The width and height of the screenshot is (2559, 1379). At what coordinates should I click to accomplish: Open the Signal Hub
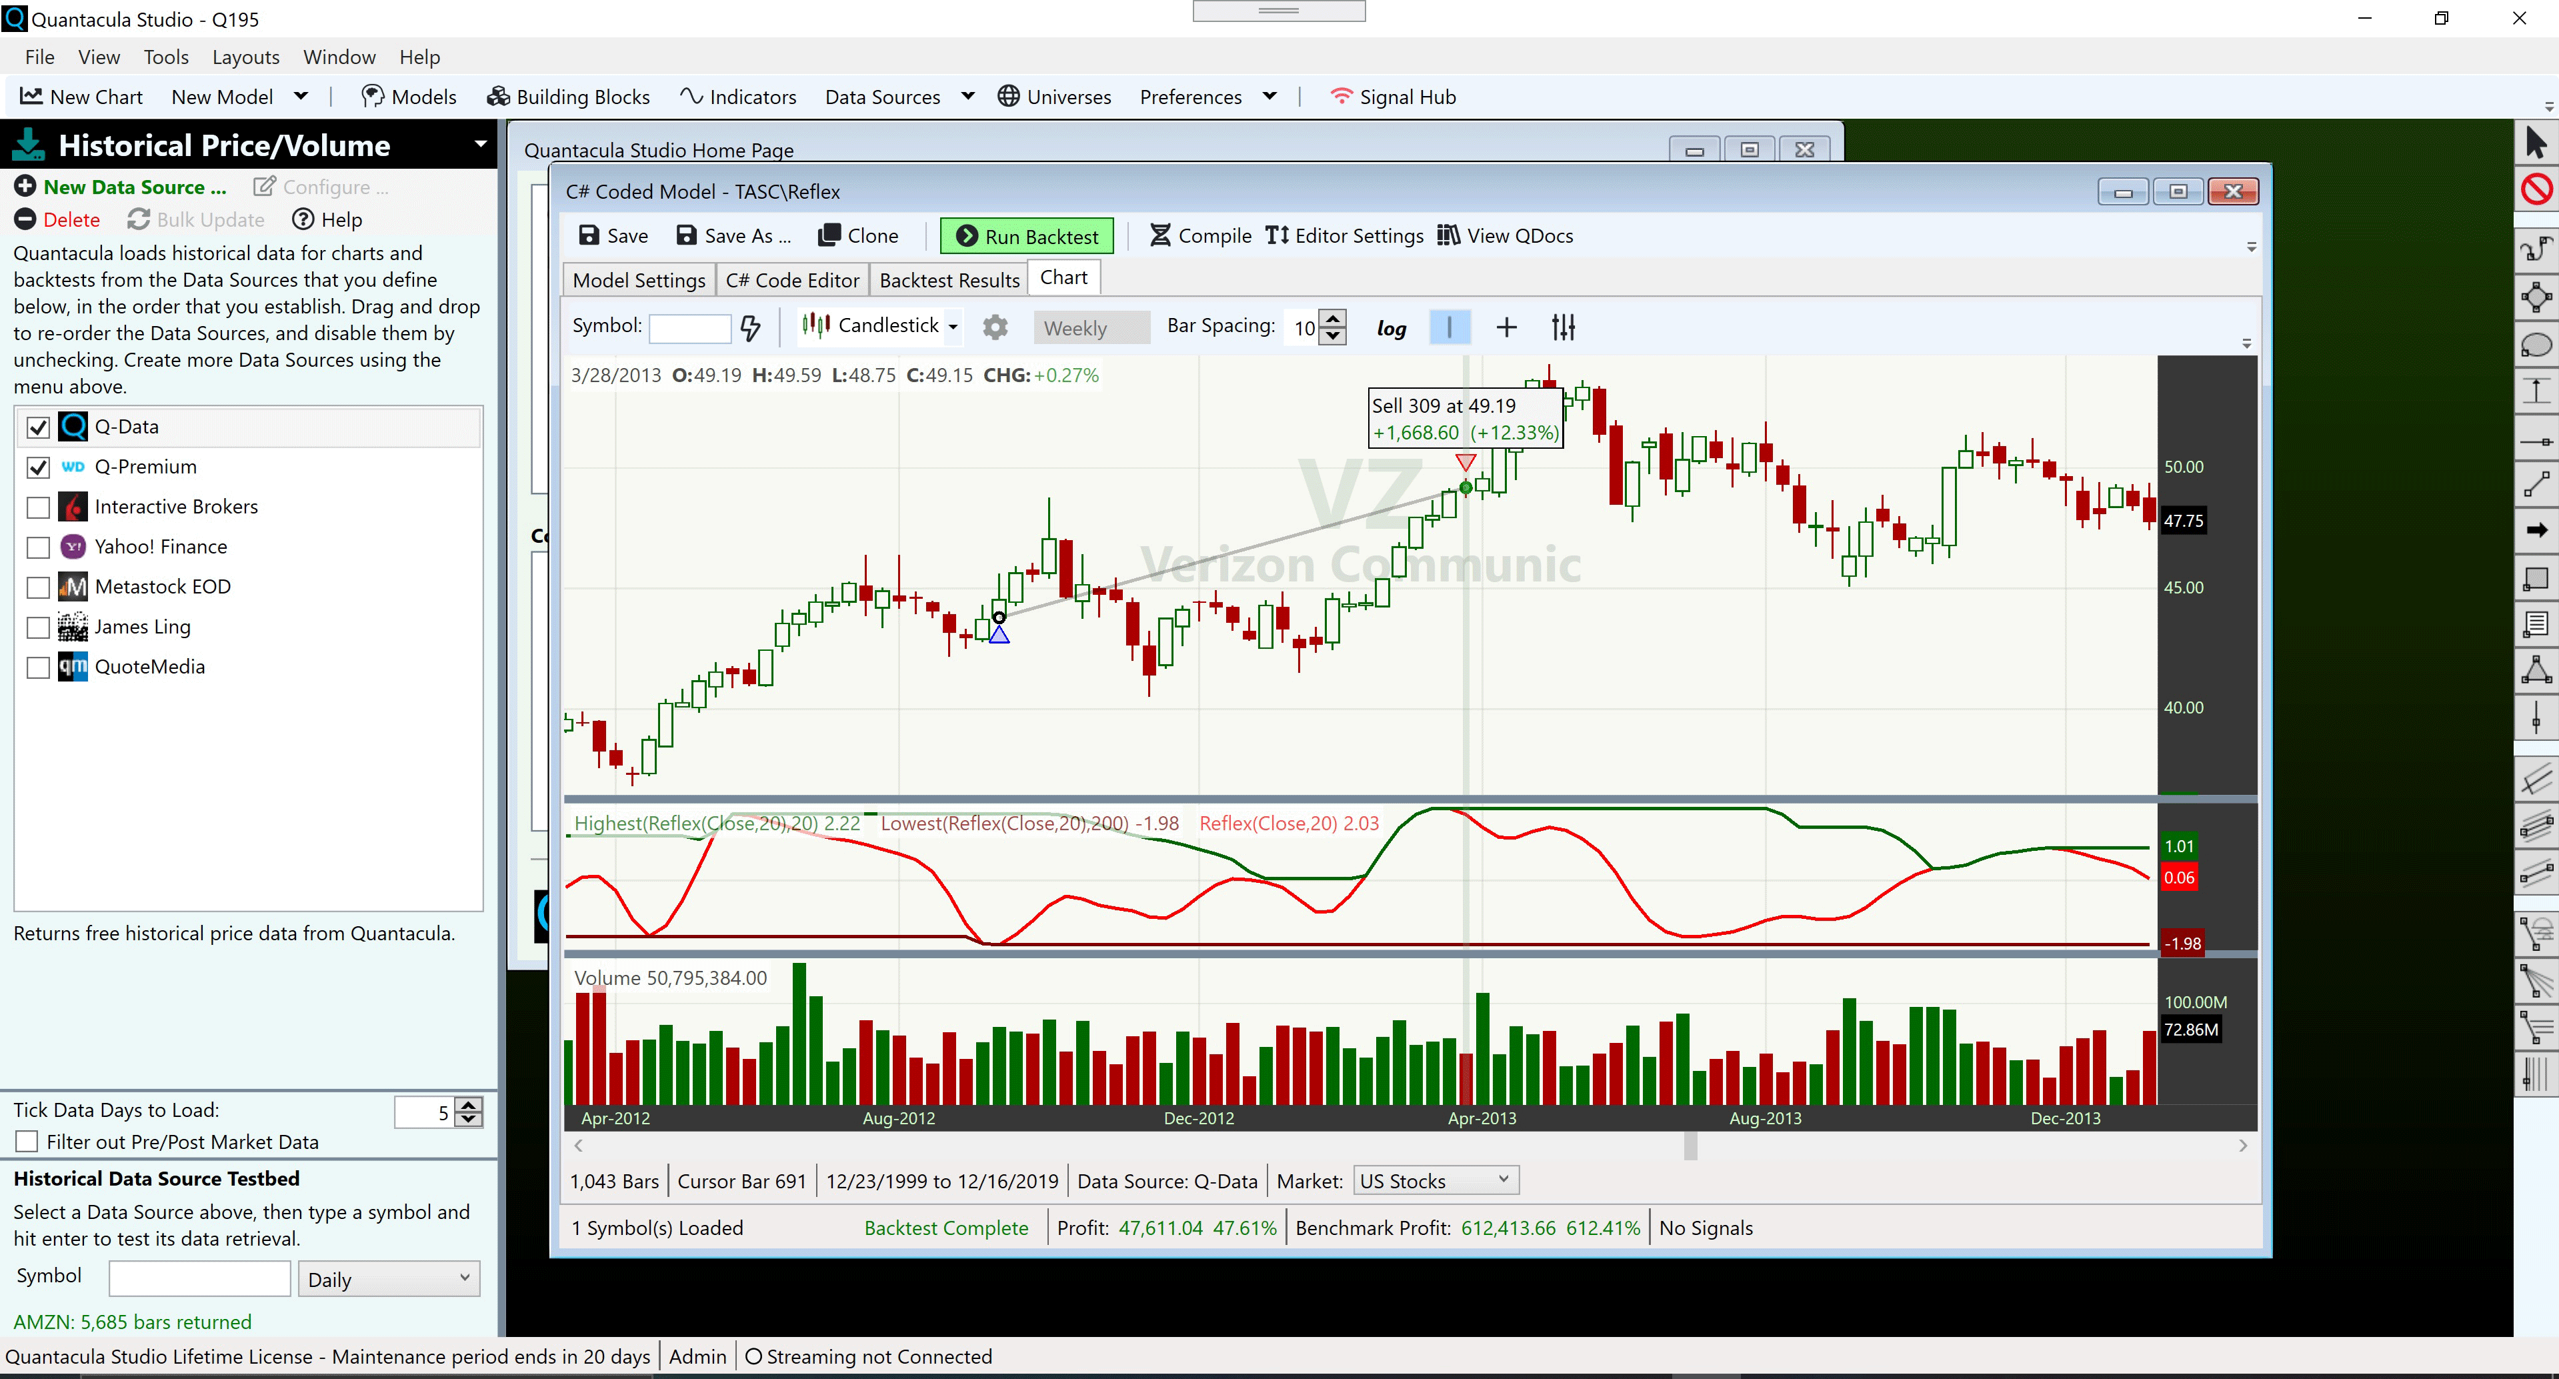1393,97
